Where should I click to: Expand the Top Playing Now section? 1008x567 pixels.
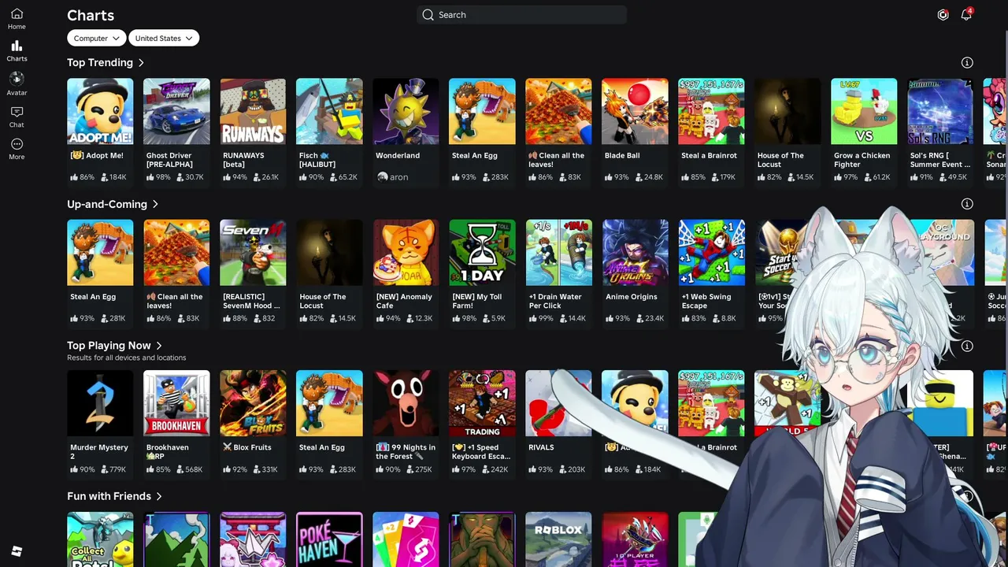[x=114, y=346]
